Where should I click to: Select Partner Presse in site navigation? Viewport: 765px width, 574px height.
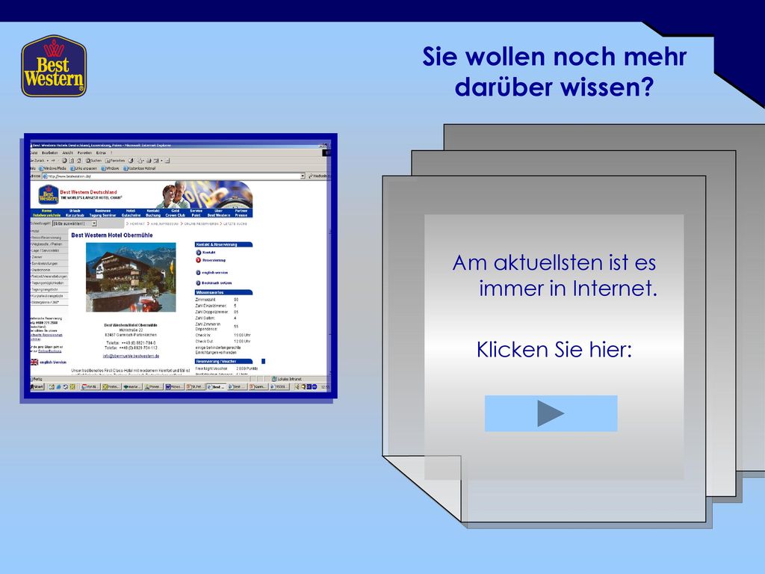coord(241,213)
